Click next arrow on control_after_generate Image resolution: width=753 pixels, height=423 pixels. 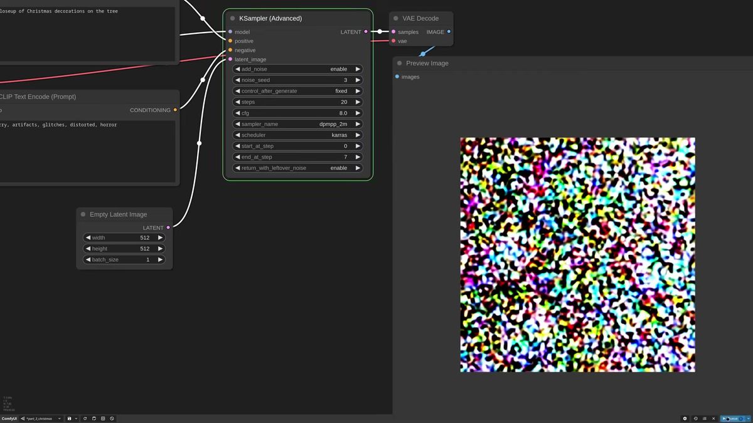pos(358,91)
